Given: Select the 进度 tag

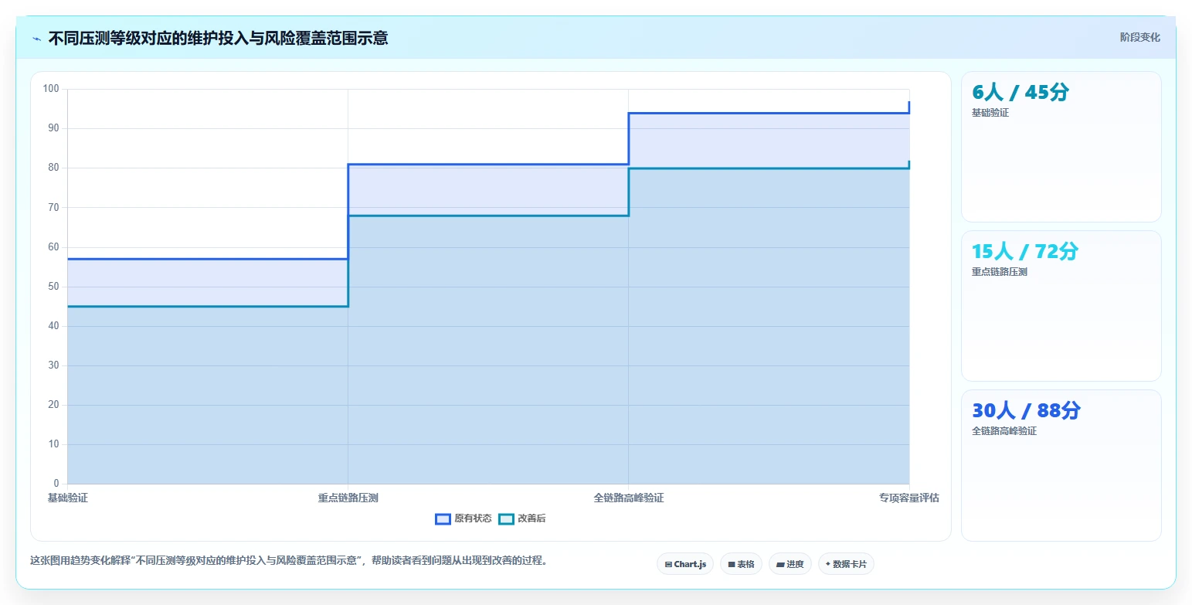Looking at the screenshot, I should pos(790,564).
